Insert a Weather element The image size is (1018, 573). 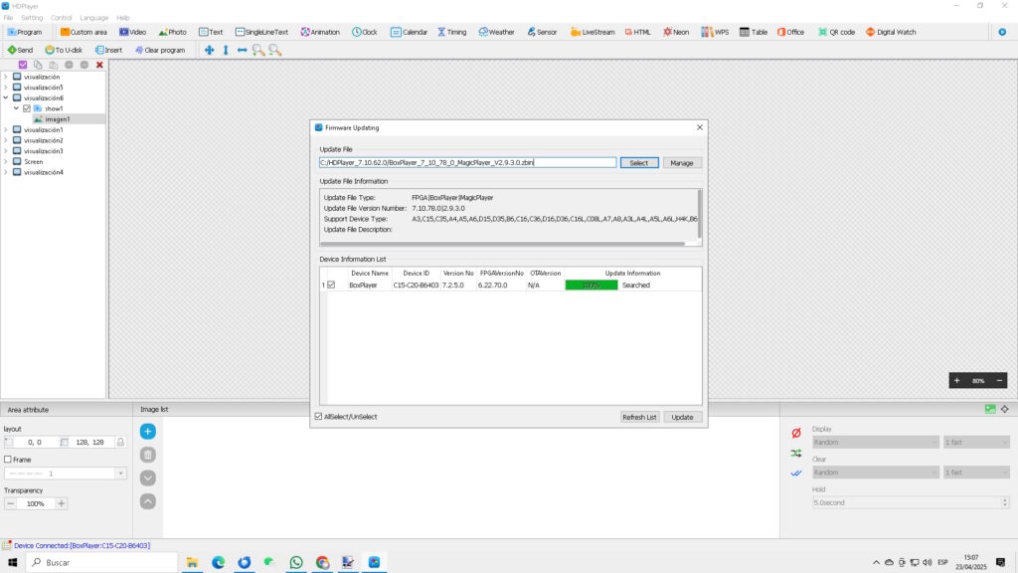coord(497,32)
